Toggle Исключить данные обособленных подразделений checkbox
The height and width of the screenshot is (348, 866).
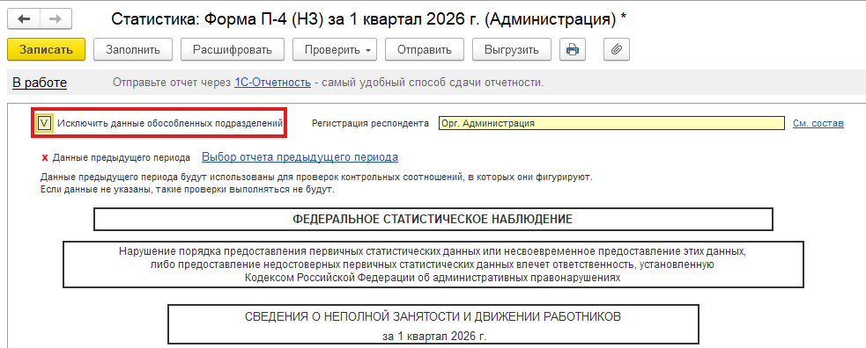click(45, 123)
